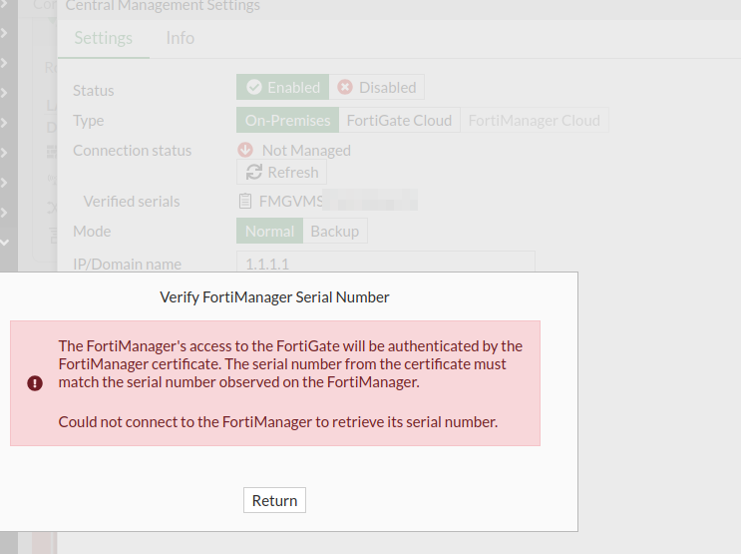
Task: Switch to the Info tab
Action: 181,38
